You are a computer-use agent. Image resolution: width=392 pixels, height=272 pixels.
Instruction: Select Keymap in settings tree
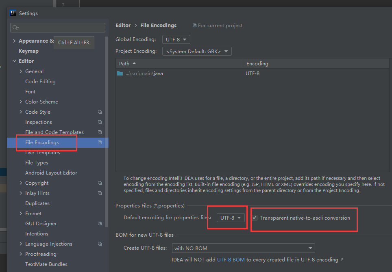click(x=28, y=51)
